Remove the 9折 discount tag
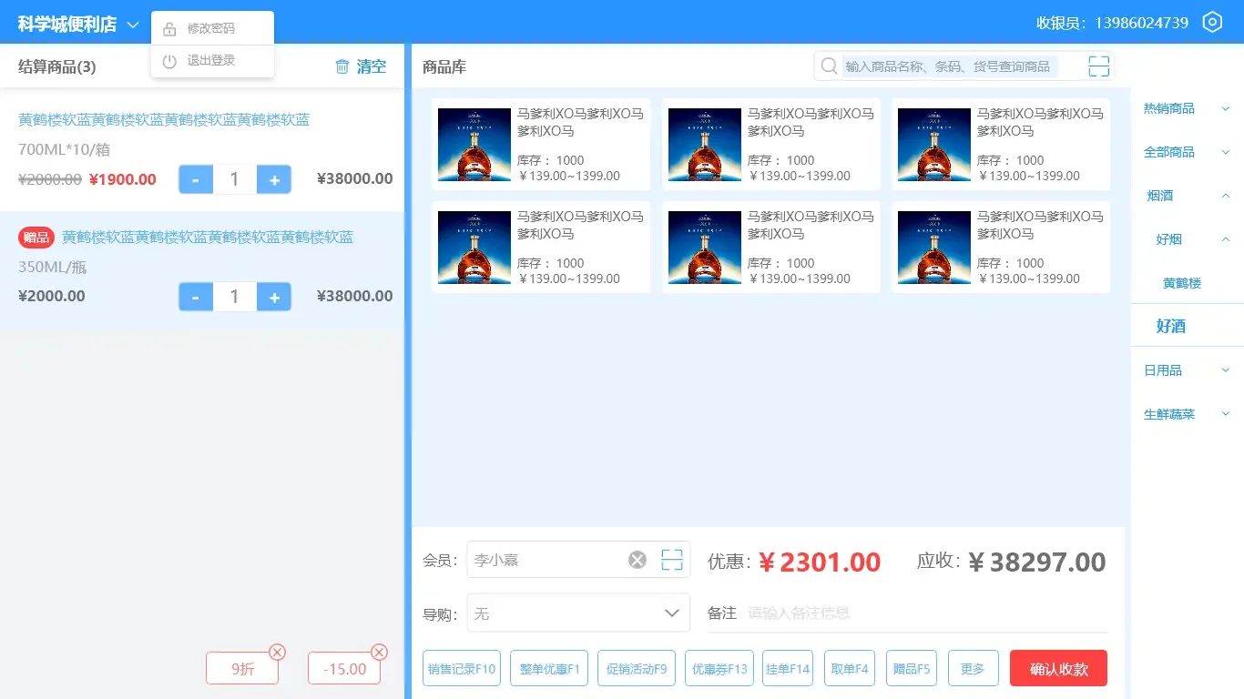Screen dimensions: 1244x699 278,652
